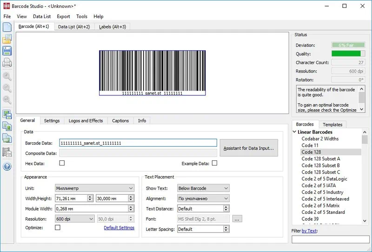The image size is (372, 252).
Task: Open the Unit dropdown showing Миллиметр
Action: point(94,188)
